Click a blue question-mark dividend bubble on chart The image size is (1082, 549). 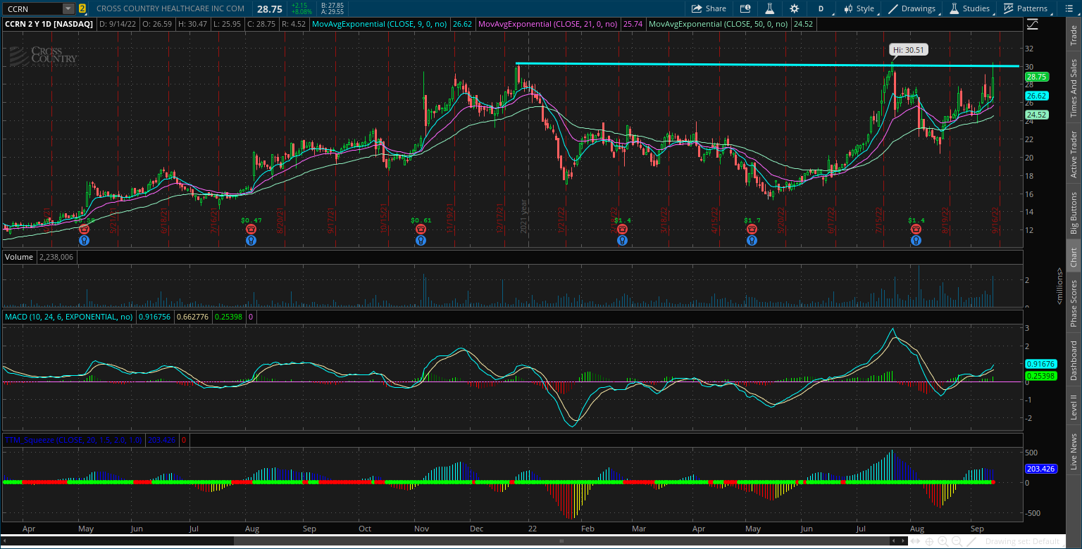pyautogui.click(x=84, y=240)
